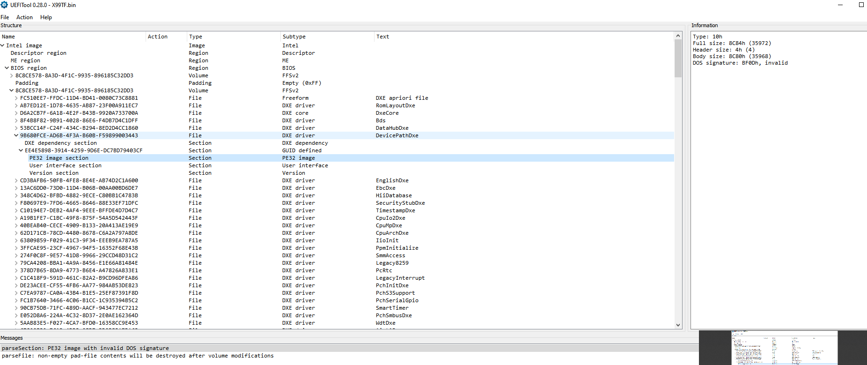Screen dimensions: 867x365
Task: Select the E052D8A6 PchSmbusDxe file row
Action: (337, 315)
